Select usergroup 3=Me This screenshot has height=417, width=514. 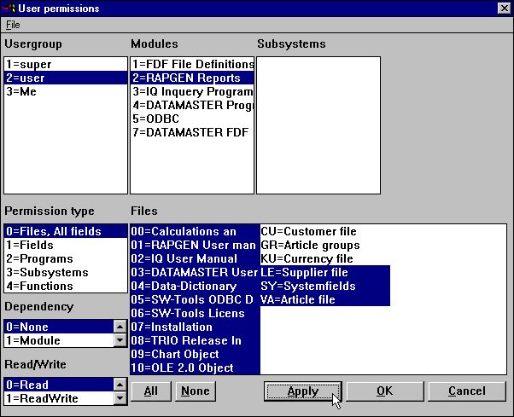(66, 91)
